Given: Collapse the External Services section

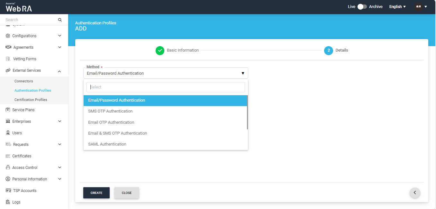Looking at the screenshot, I should tap(59, 71).
